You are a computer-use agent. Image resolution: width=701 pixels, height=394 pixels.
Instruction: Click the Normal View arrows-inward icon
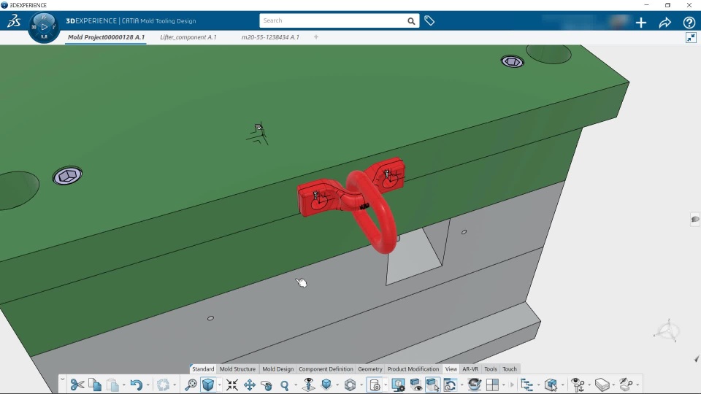tap(232, 385)
